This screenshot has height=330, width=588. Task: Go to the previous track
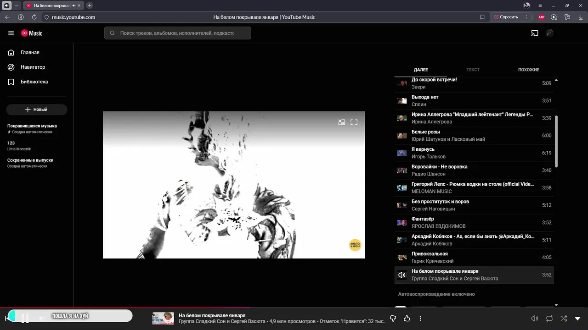point(7,319)
